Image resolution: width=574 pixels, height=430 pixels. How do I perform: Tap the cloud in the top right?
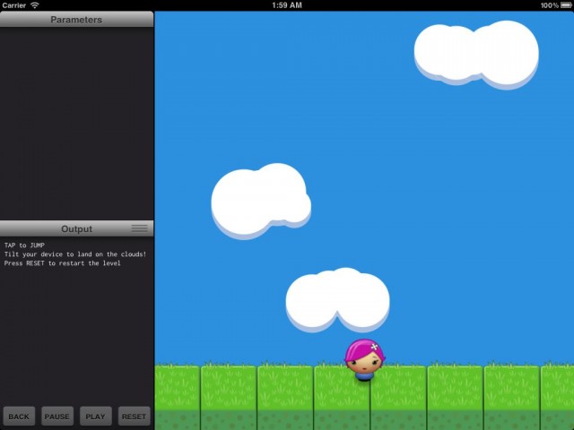475,52
